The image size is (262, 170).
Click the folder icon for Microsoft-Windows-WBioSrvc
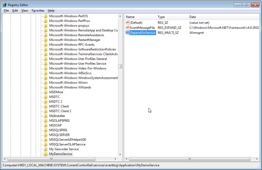[46, 73]
